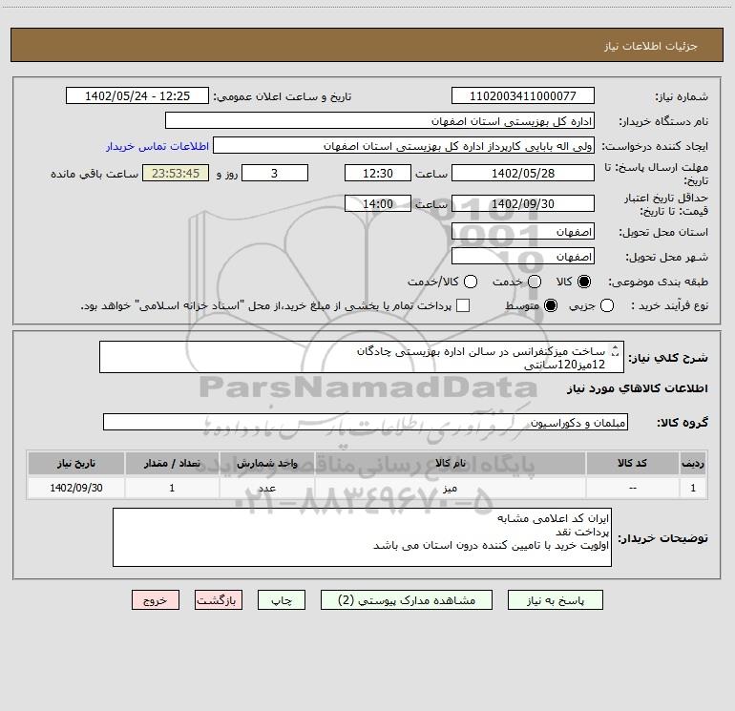735x711 pixels.
Task: Click the پاسخ به نیاز button
Action: coord(555,600)
